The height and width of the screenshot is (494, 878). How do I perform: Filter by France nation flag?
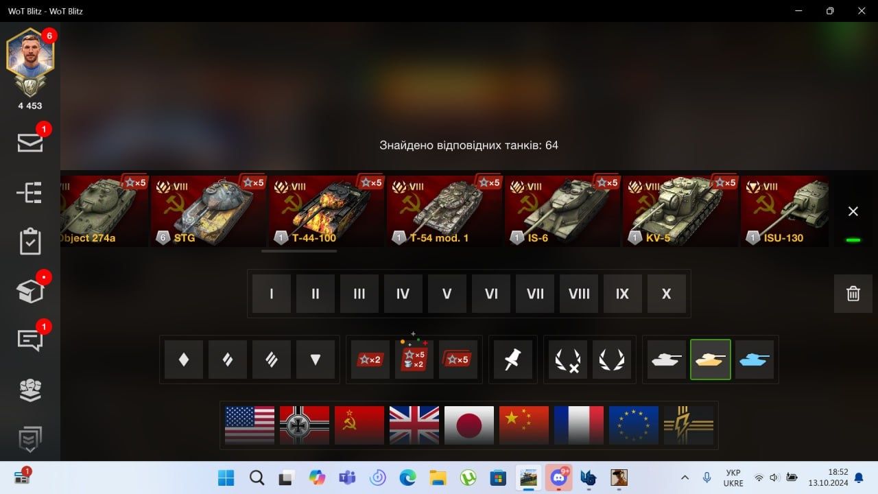coord(579,425)
